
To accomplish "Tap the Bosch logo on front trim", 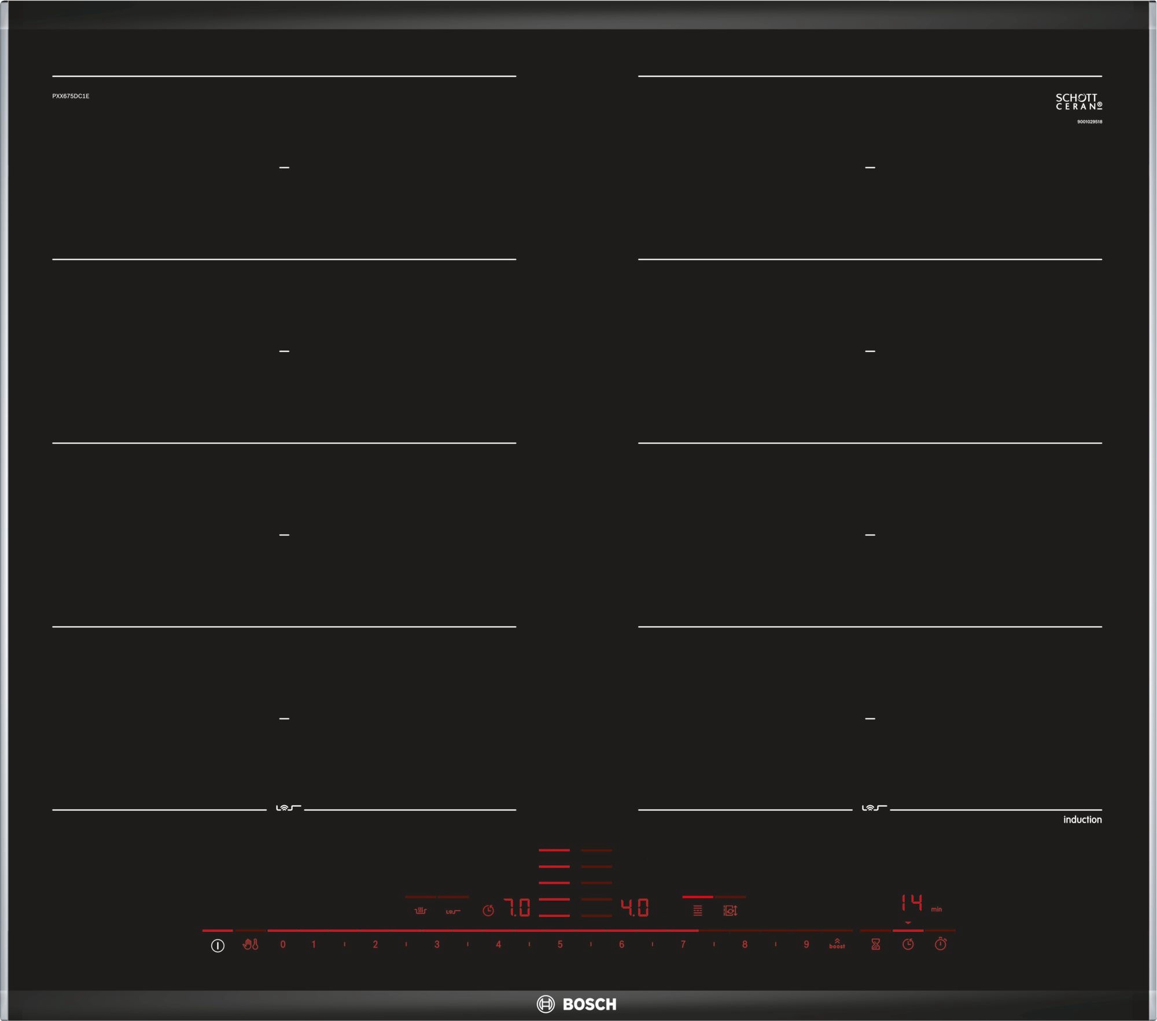I will (x=577, y=1004).
